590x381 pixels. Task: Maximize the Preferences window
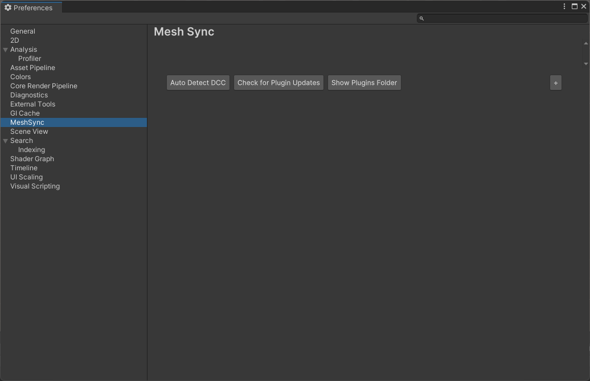click(574, 6)
